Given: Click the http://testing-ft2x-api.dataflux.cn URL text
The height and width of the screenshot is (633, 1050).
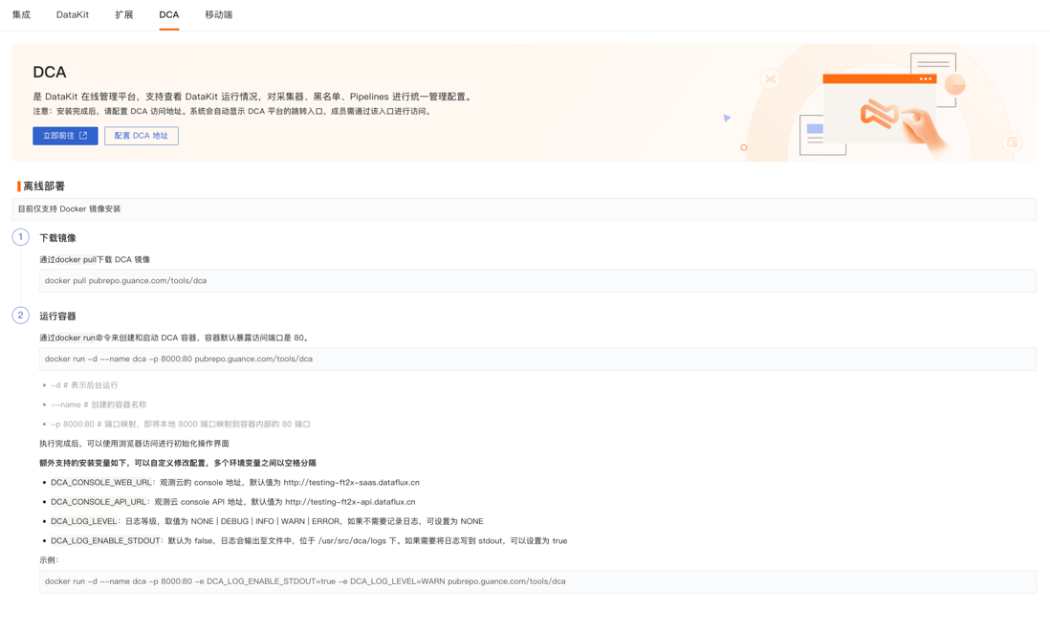Looking at the screenshot, I should pos(350,502).
